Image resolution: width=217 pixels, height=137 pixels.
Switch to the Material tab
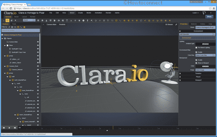pos(194,24)
